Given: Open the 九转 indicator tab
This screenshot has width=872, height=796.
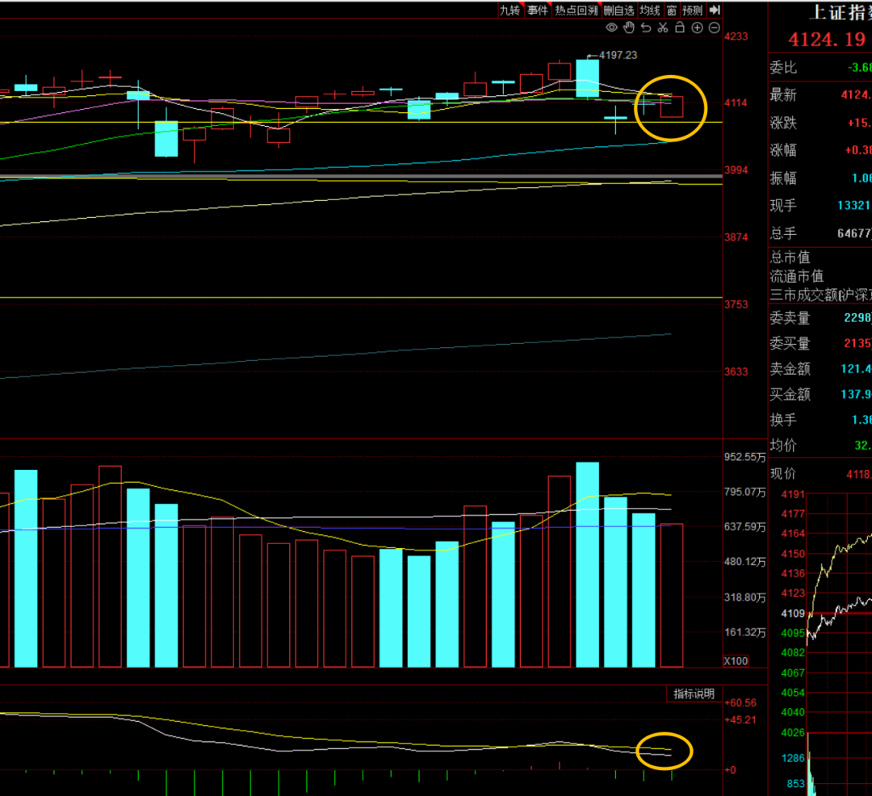Looking at the screenshot, I should click(510, 10).
